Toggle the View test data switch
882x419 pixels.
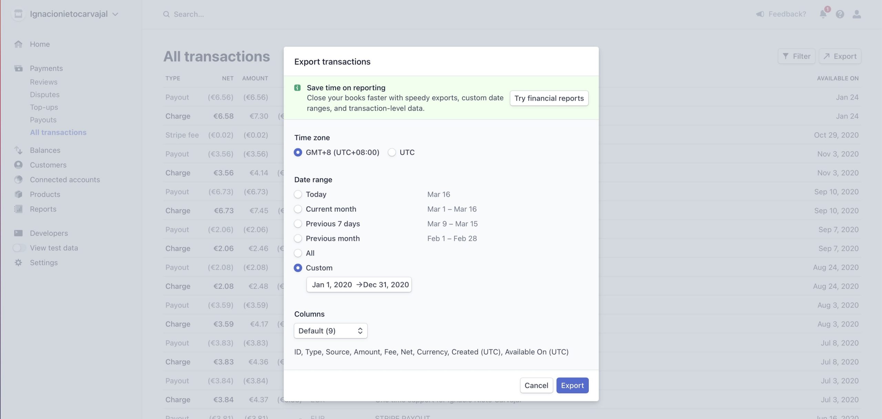(19, 248)
